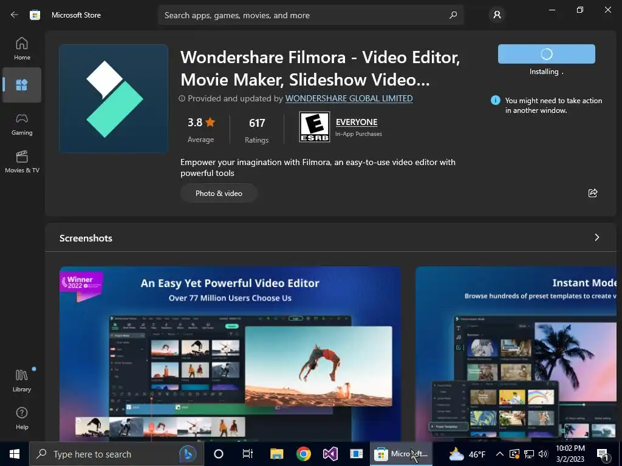Share the app with share icon

pos(593,193)
